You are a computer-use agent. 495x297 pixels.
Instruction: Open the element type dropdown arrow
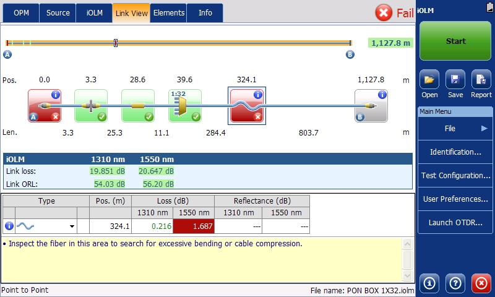[x=72, y=227]
